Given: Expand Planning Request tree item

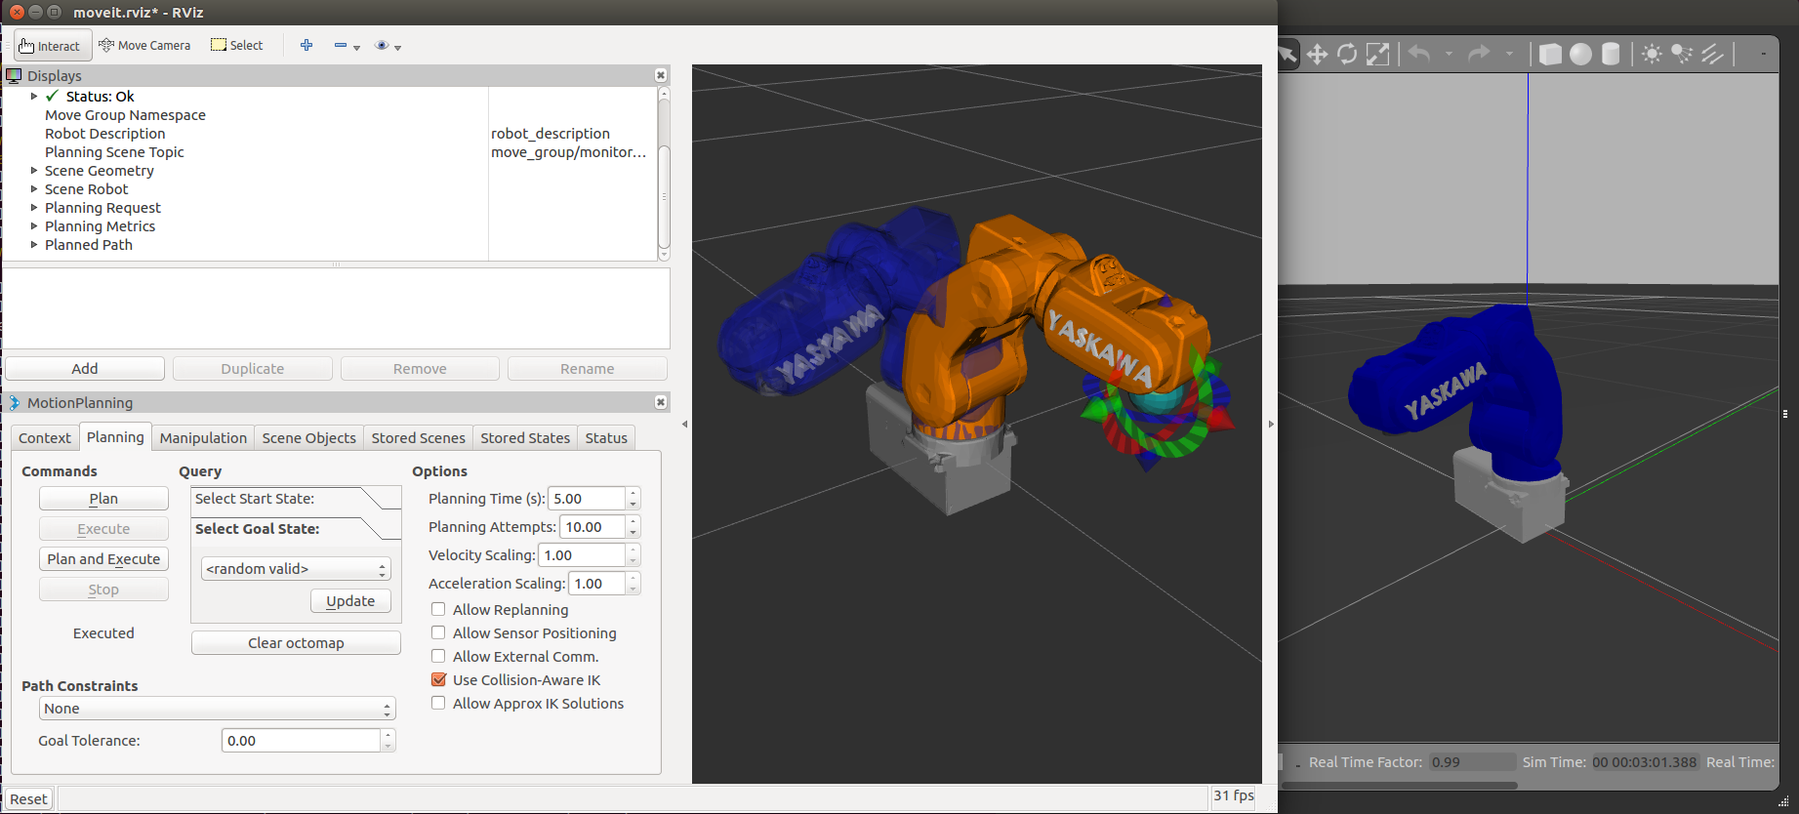Looking at the screenshot, I should 34,207.
